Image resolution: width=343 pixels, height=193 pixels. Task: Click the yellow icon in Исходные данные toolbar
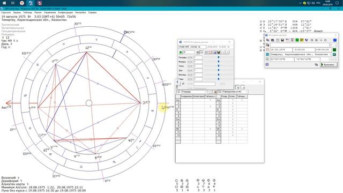click(x=302, y=40)
